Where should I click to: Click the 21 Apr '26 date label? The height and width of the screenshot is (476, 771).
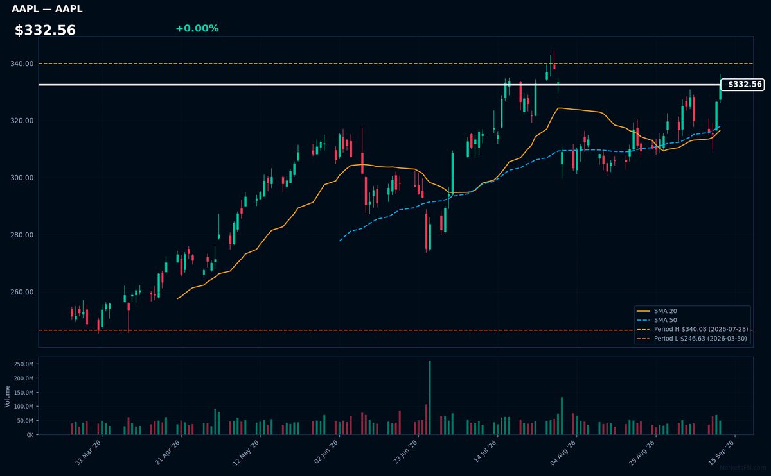pos(168,453)
